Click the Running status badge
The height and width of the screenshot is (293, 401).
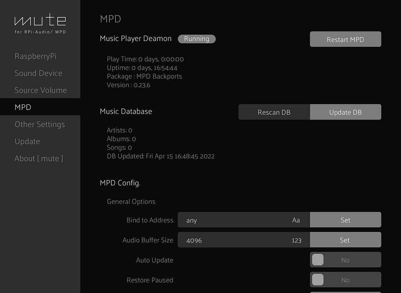(197, 39)
